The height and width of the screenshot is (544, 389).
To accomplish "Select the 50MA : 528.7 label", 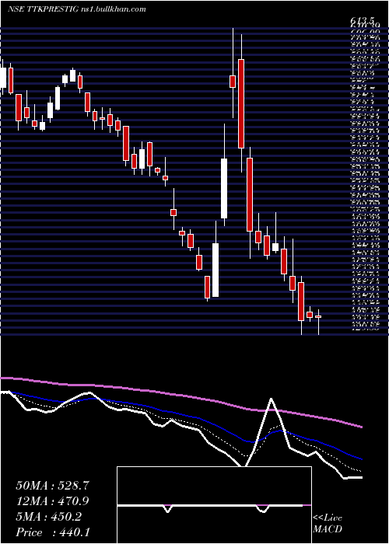I will click(x=53, y=486).
